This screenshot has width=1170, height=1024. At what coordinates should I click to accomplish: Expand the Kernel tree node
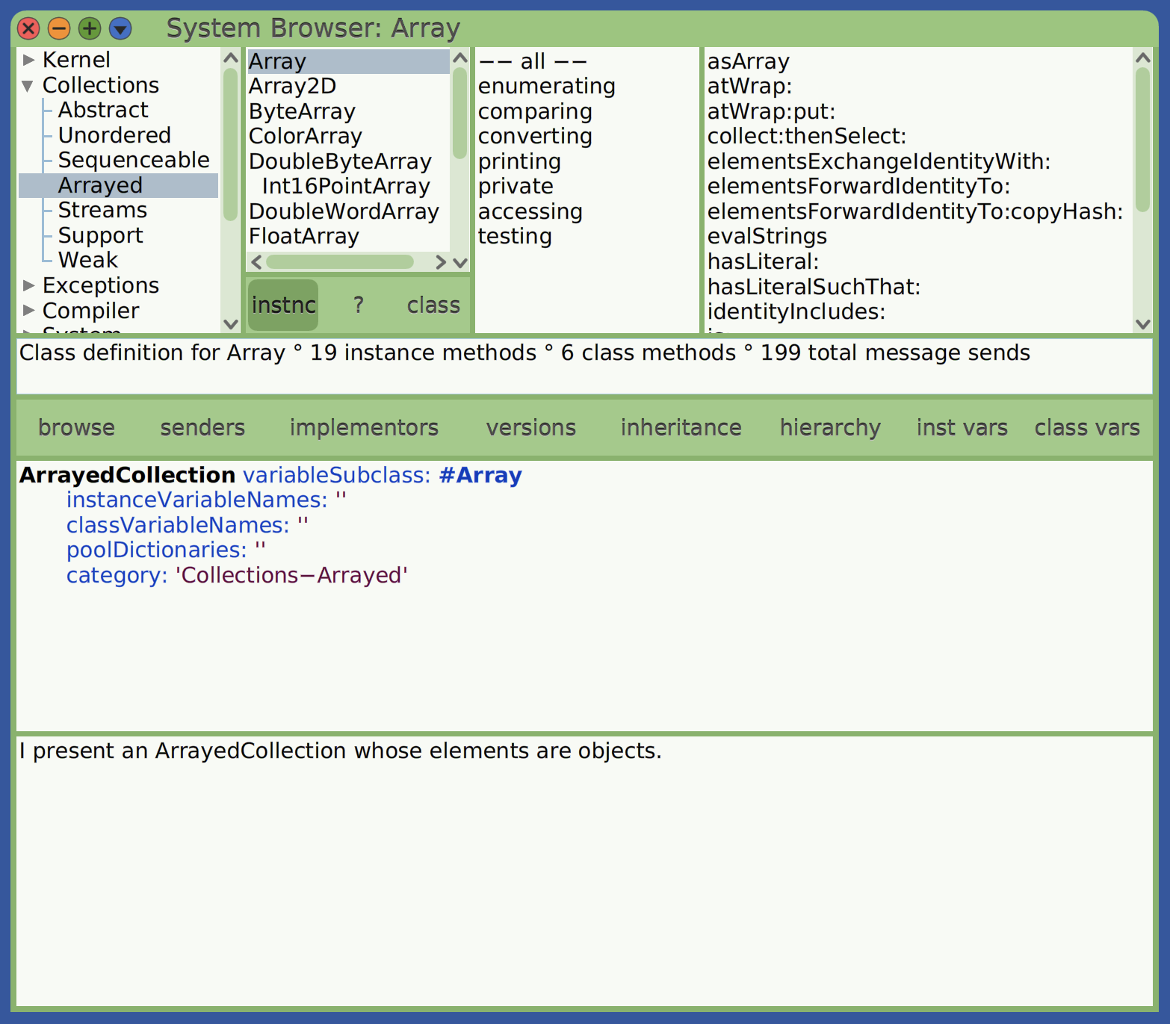(x=28, y=59)
